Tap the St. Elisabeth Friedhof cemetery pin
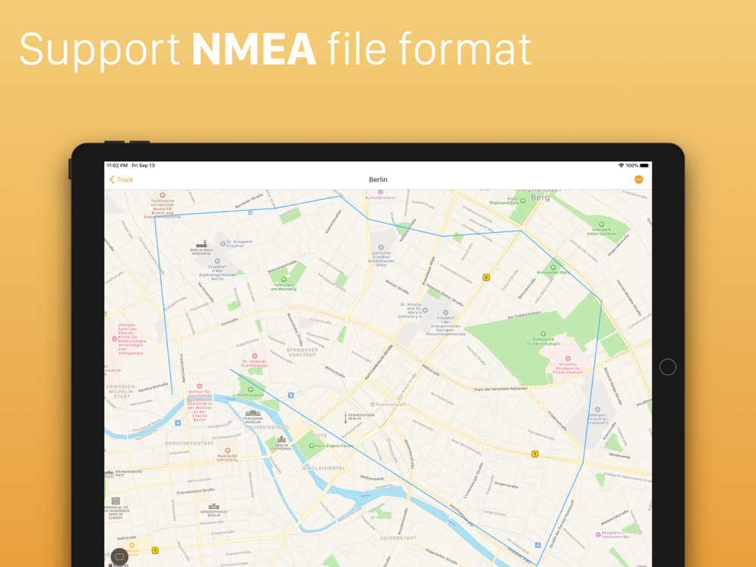The height and width of the screenshot is (567, 756). pyautogui.click(x=223, y=244)
